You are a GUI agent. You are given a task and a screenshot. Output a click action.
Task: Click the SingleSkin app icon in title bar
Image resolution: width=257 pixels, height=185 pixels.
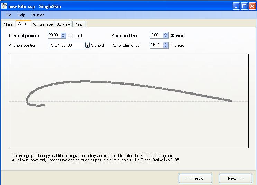pos(4,6)
